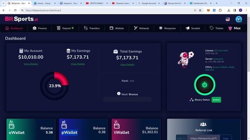Open the Dashboard nav item
Image resolution: width=250 pixels, height=140 pixels.
[x=14, y=28]
